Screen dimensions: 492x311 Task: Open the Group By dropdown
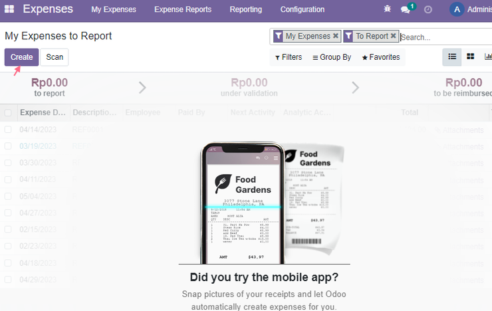(x=332, y=57)
